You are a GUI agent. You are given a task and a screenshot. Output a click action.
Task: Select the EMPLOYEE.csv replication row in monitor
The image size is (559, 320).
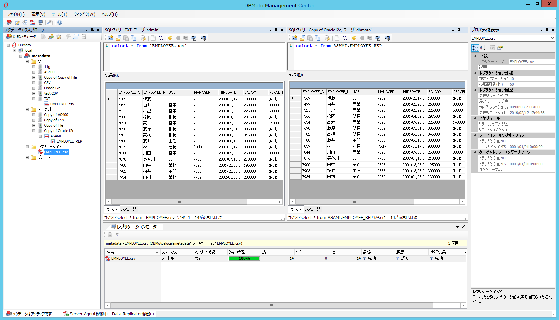point(285,258)
